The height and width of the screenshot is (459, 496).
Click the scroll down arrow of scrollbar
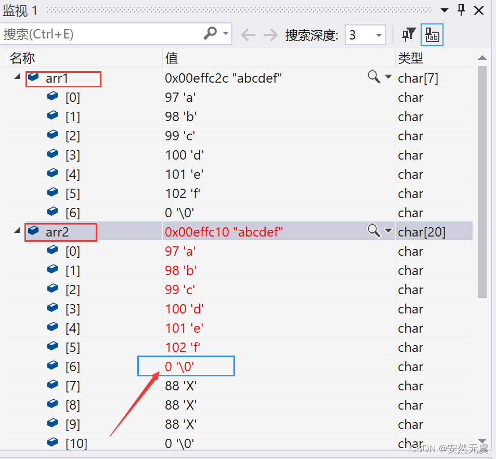point(482,441)
